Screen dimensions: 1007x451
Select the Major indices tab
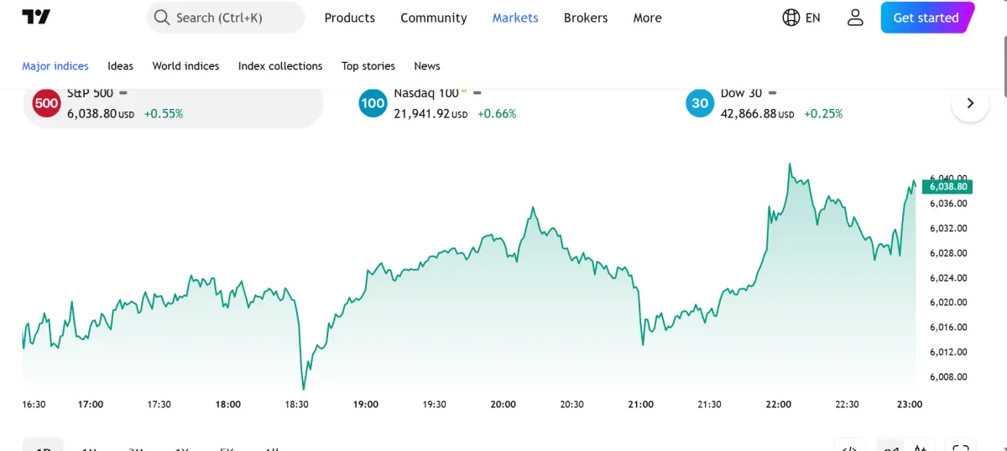click(x=55, y=66)
